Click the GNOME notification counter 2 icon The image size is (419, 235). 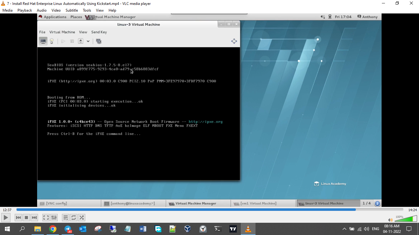pyautogui.click(x=377, y=203)
